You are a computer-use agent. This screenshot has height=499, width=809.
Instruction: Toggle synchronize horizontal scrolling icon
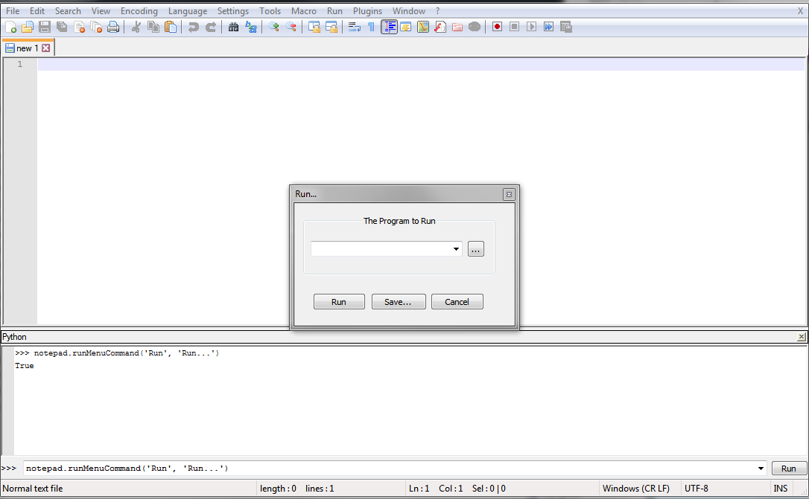click(331, 28)
